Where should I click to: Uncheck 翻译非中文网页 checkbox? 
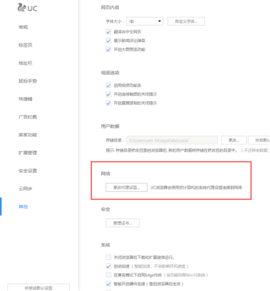pos(109,32)
